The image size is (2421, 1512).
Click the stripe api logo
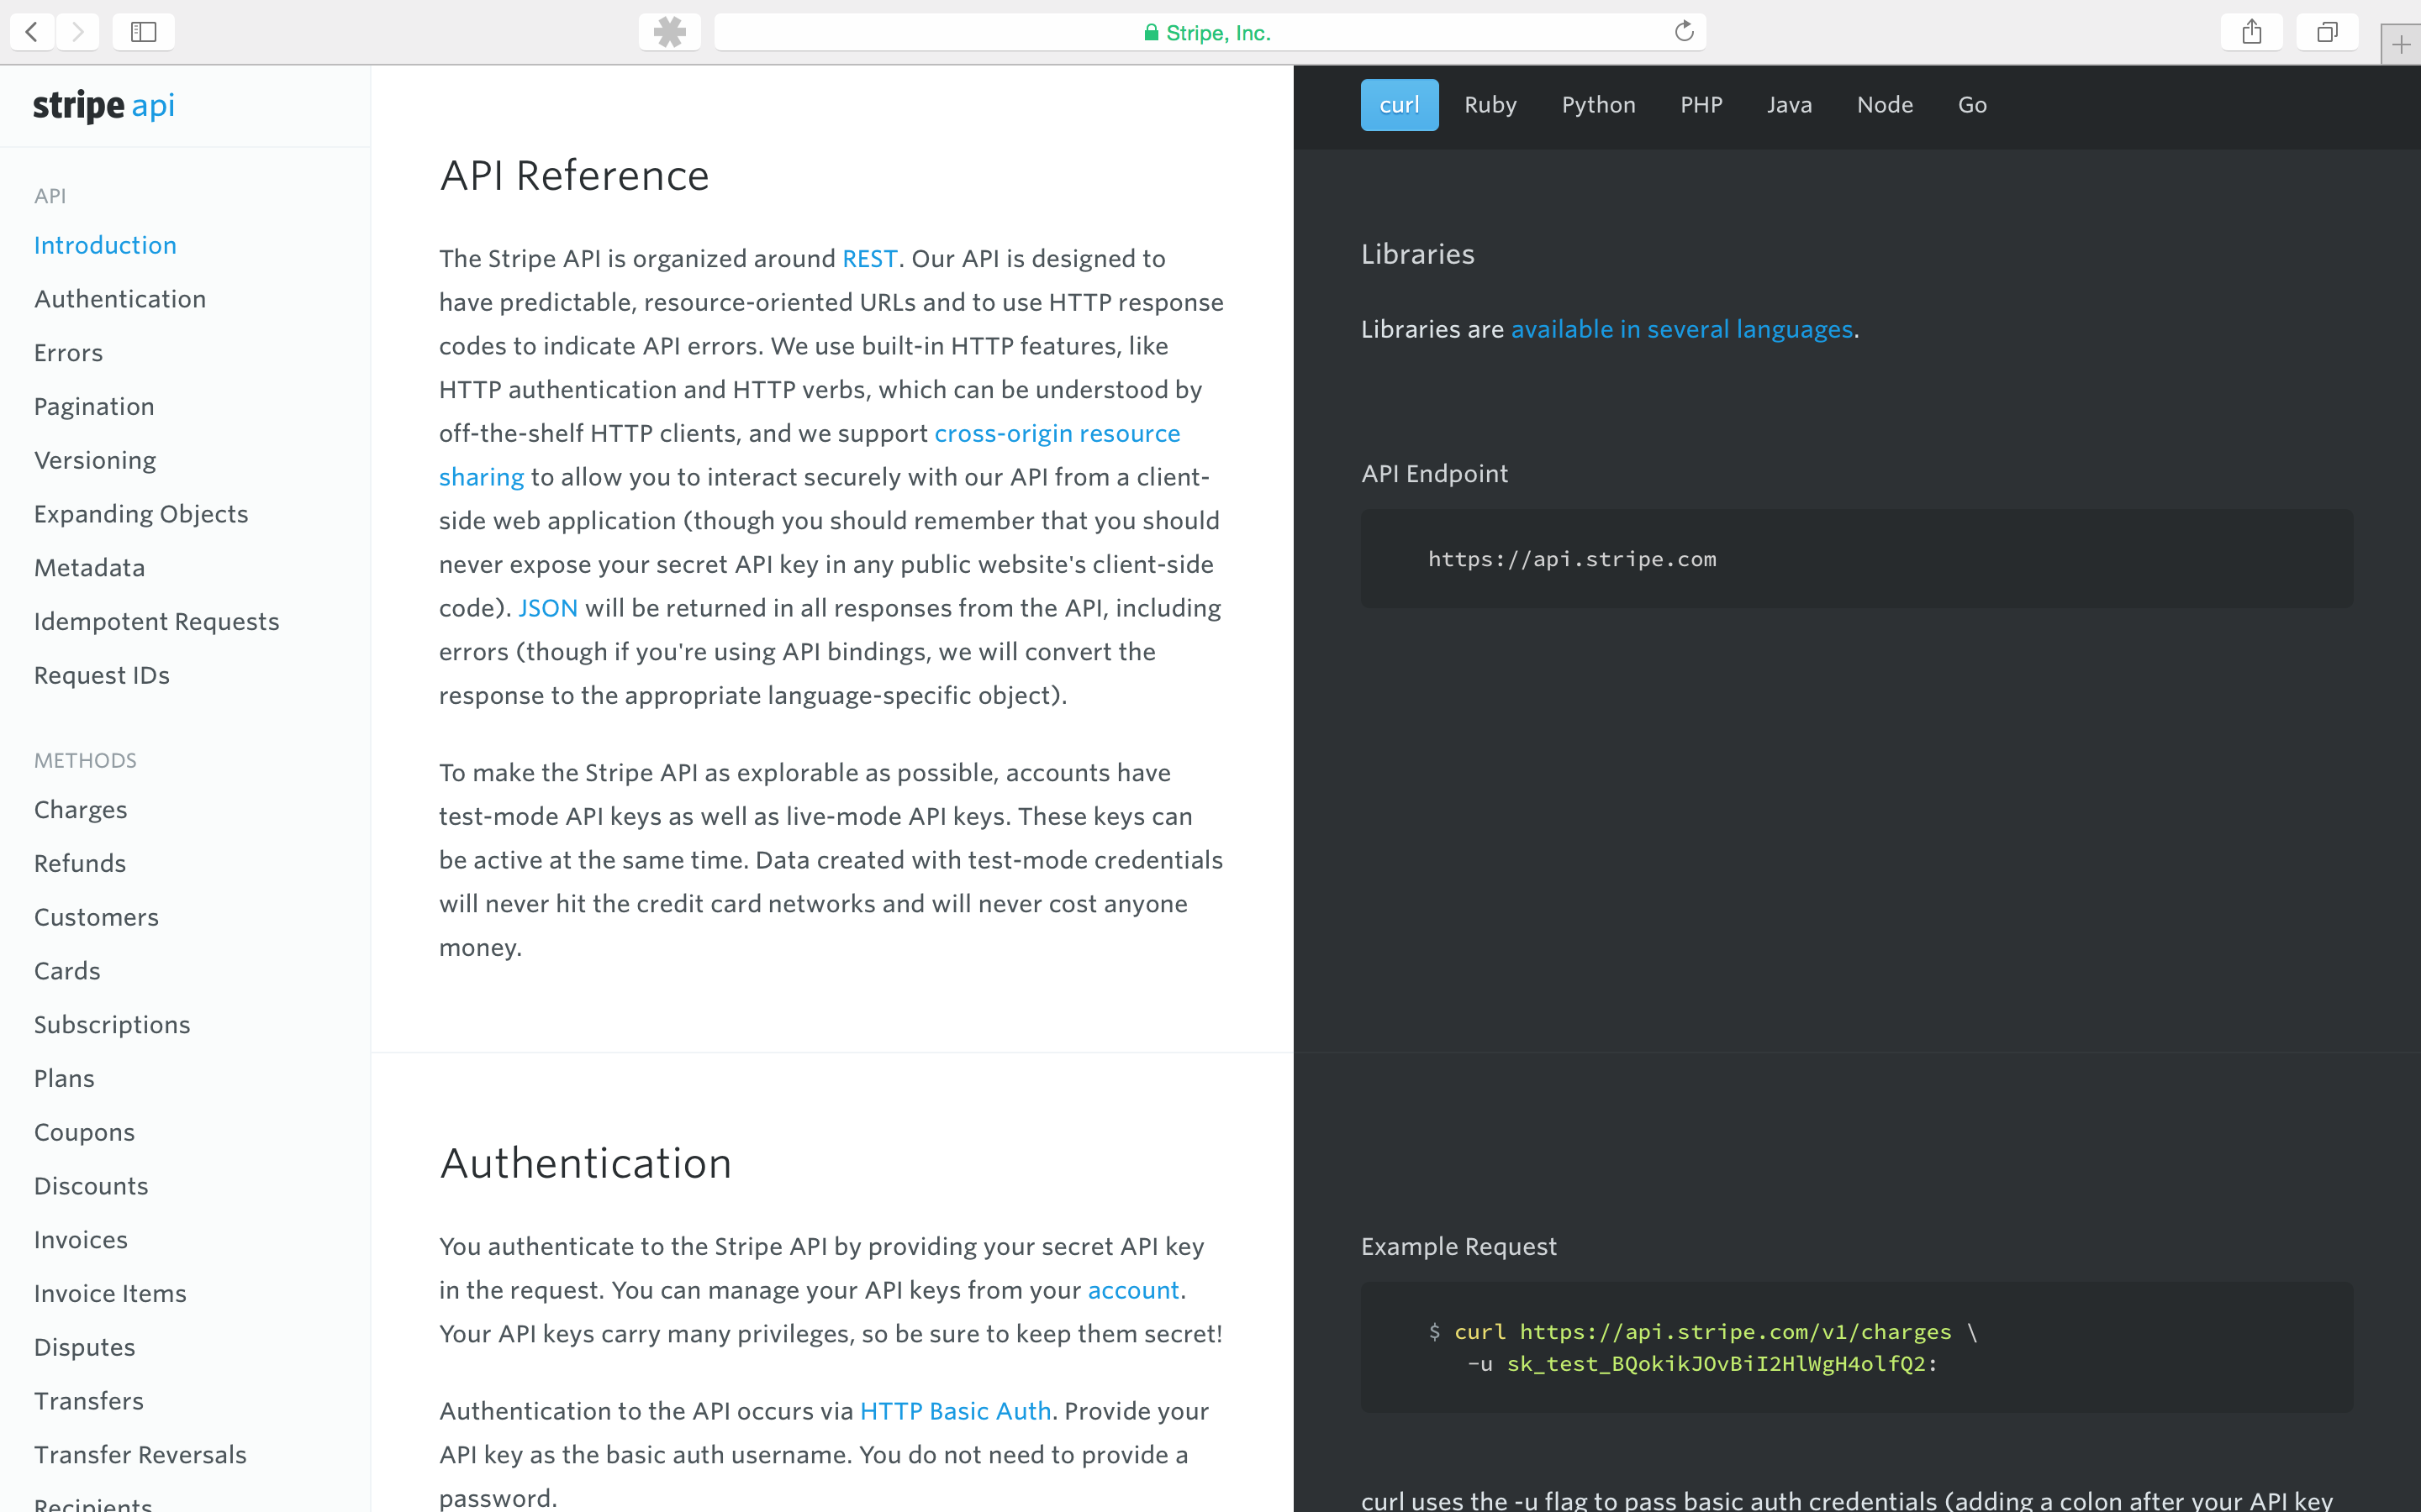tap(104, 105)
